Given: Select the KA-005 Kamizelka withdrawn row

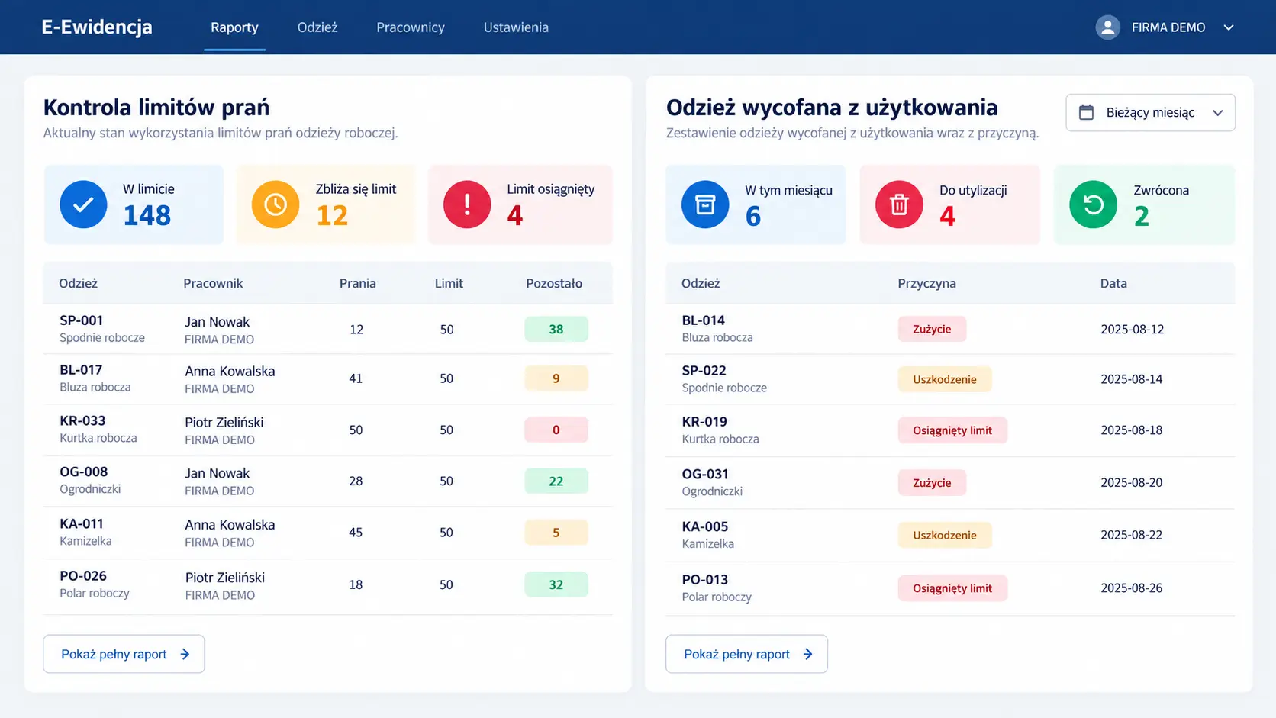Looking at the screenshot, I should click(x=950, y=535).
